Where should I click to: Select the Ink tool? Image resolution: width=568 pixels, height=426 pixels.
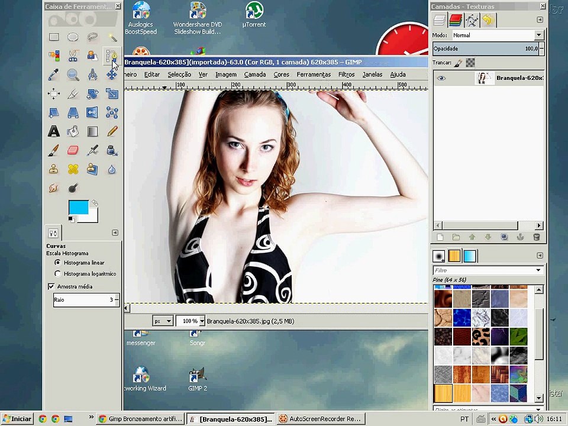click(112, 150)
